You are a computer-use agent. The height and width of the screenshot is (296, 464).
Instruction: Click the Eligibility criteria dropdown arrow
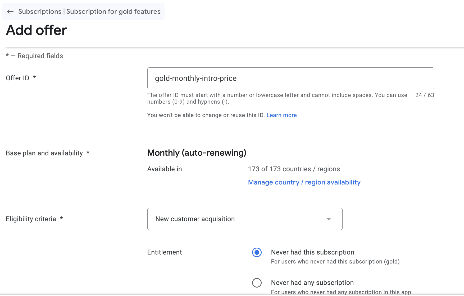click(329, 219)
